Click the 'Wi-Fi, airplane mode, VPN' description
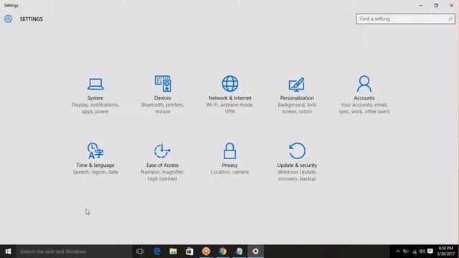This screenshot has width=459, height=258. (229, 108)
